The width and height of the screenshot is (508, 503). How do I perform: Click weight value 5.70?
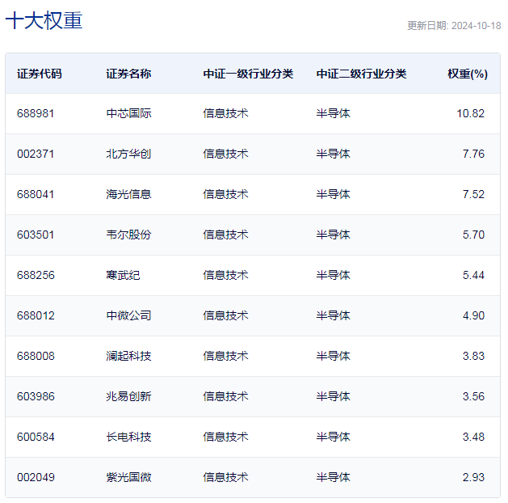[x=473, y=235]
